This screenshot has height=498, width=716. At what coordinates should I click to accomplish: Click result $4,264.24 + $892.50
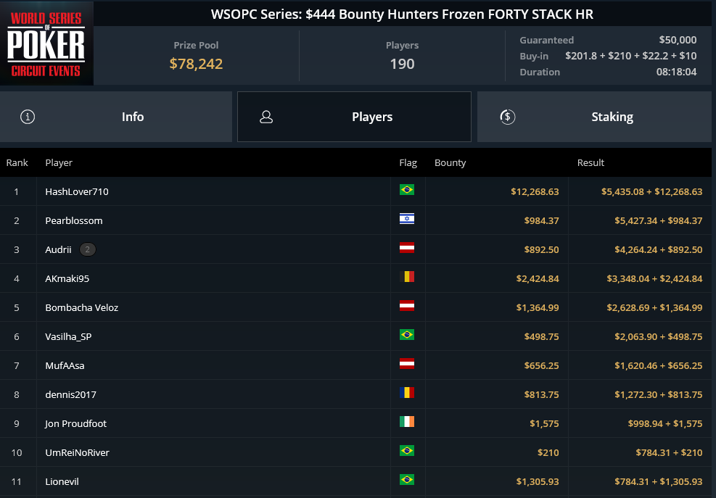pos(659,249)
